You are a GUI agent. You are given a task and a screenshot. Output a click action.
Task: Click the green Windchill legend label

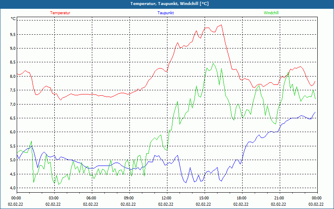(x=271, y=13)
